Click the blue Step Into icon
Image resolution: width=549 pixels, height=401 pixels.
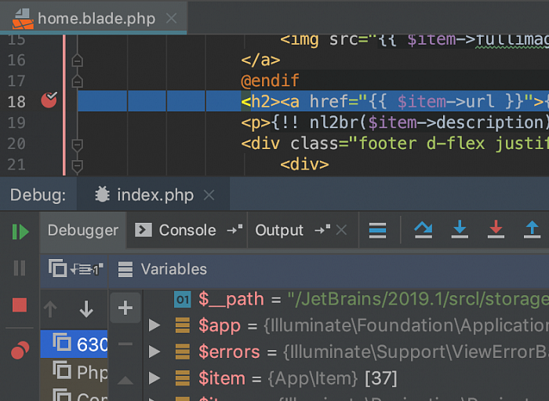460,229
